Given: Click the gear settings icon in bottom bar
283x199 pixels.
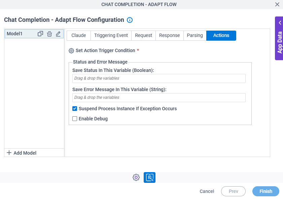Looking at the screenshot, I should [x=136, y=177].
